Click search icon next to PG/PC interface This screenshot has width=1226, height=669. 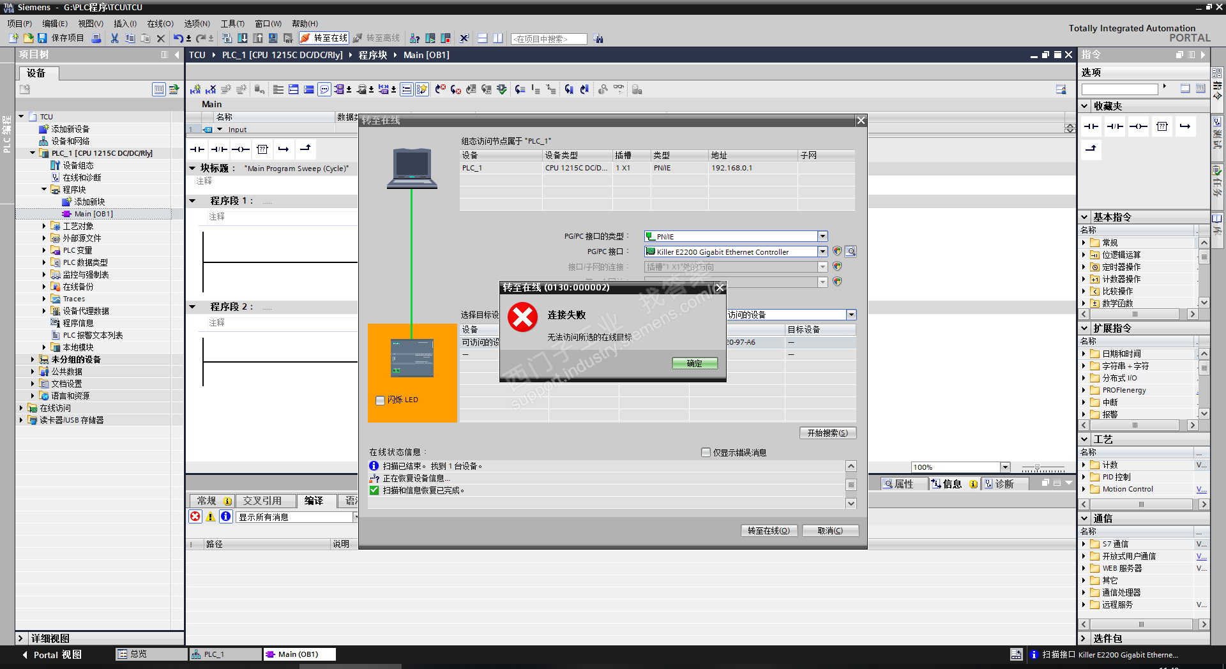tap(851, 252)
